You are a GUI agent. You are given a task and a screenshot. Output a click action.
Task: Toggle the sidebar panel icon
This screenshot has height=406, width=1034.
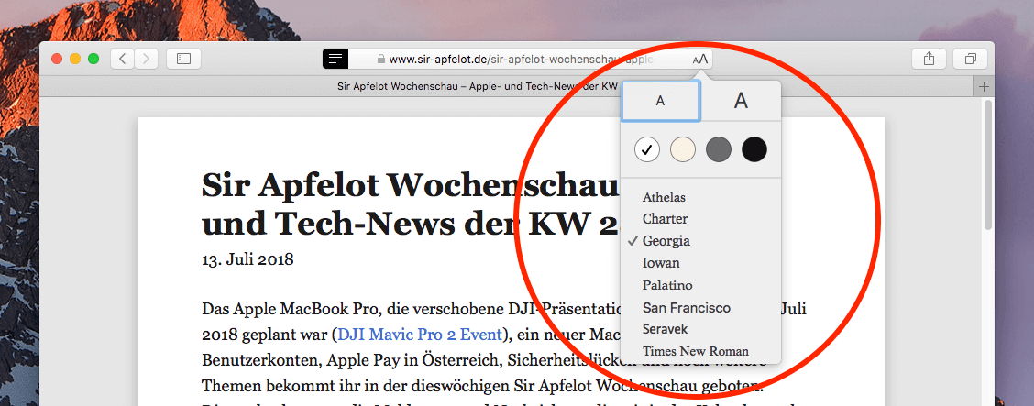(x=183, y=59)
